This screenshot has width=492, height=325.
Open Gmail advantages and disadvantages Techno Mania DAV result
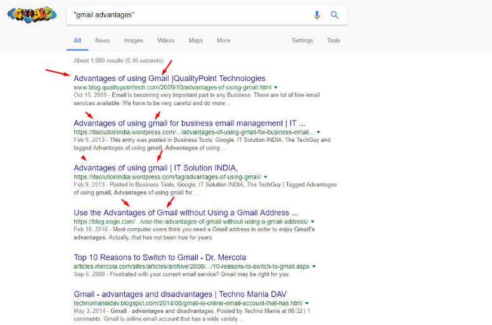point(180,295)
